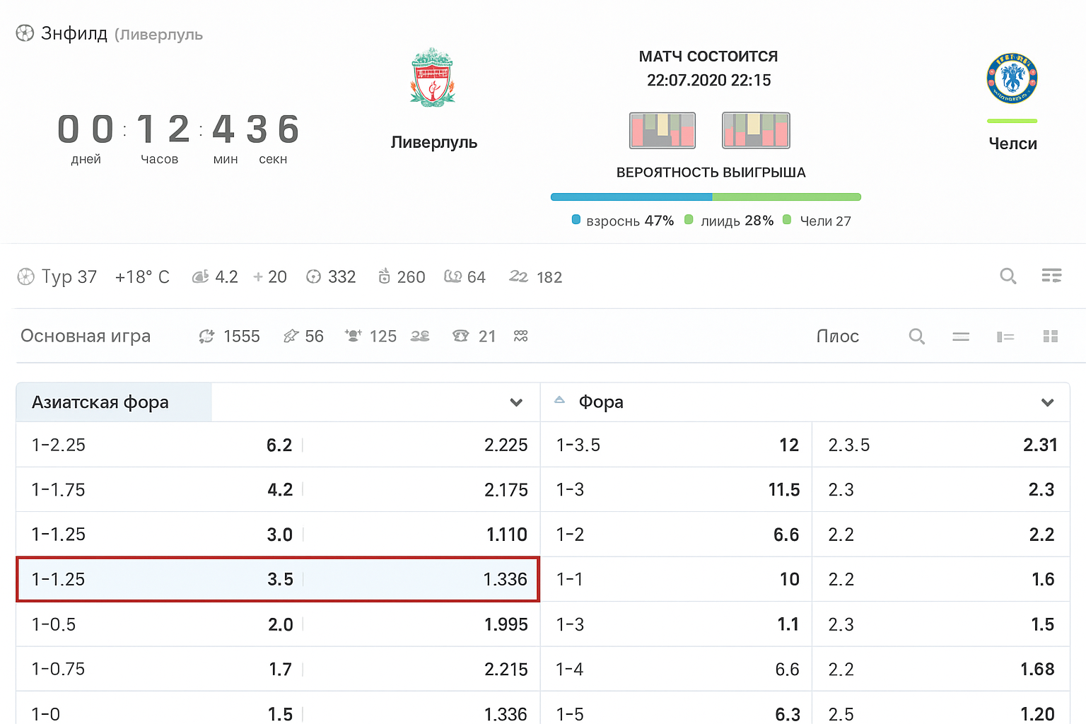Click the Liverpool club crest
The image size is (1086, 724).
[x=433, y=78]
